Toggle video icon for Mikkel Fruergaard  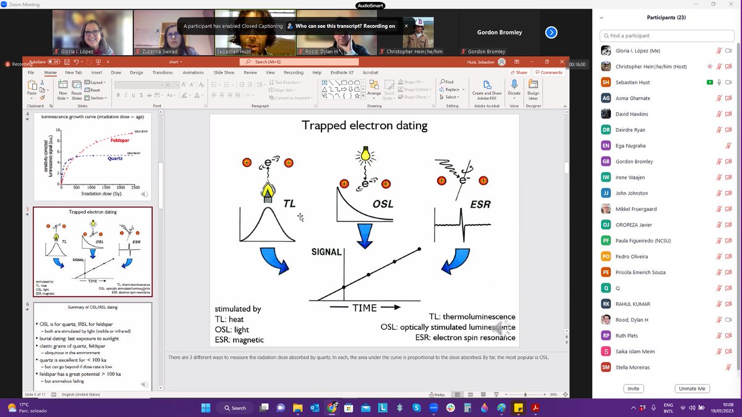[x=728, y=209]
